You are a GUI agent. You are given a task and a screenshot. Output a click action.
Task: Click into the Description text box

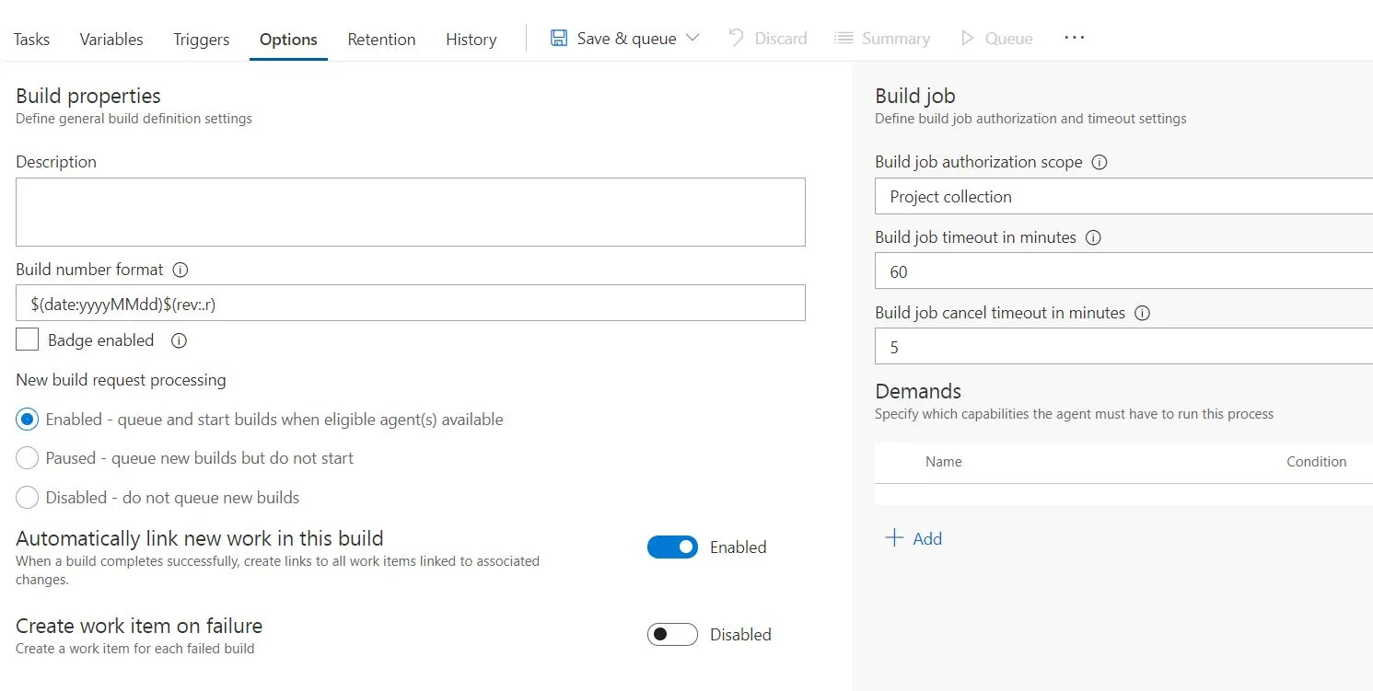[x=410, y=212]
